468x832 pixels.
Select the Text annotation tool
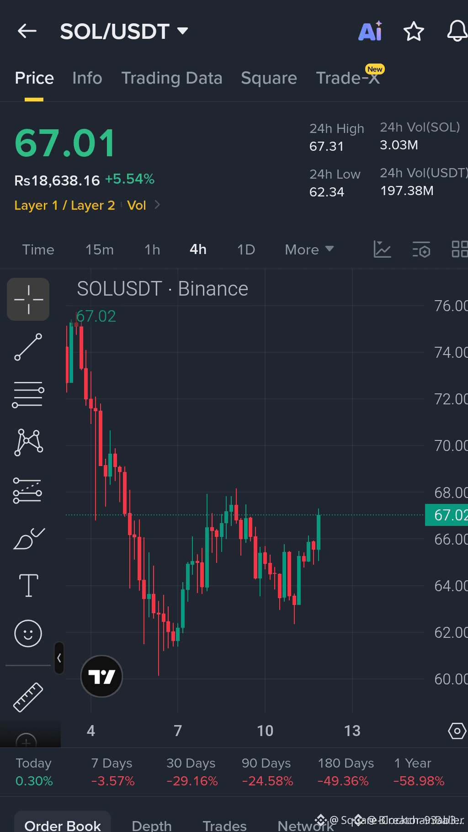click(x=28, y=585)
